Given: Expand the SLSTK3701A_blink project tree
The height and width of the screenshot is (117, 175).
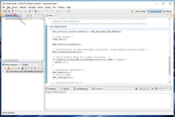Looking at the screenshot, I should pyautogui.click(x=4, y=19).
